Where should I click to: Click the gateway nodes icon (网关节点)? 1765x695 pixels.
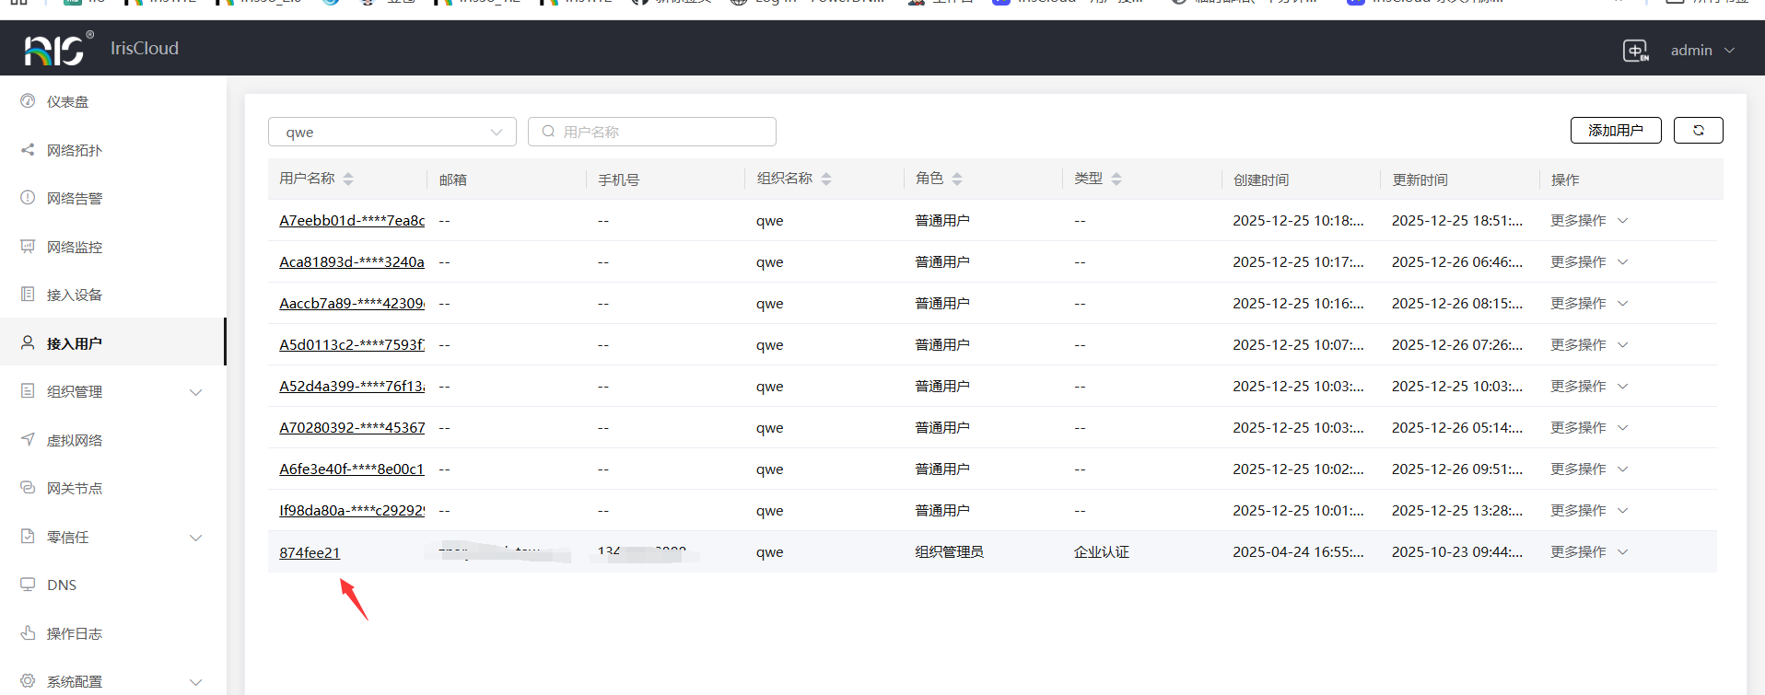[x=28, y=488]
